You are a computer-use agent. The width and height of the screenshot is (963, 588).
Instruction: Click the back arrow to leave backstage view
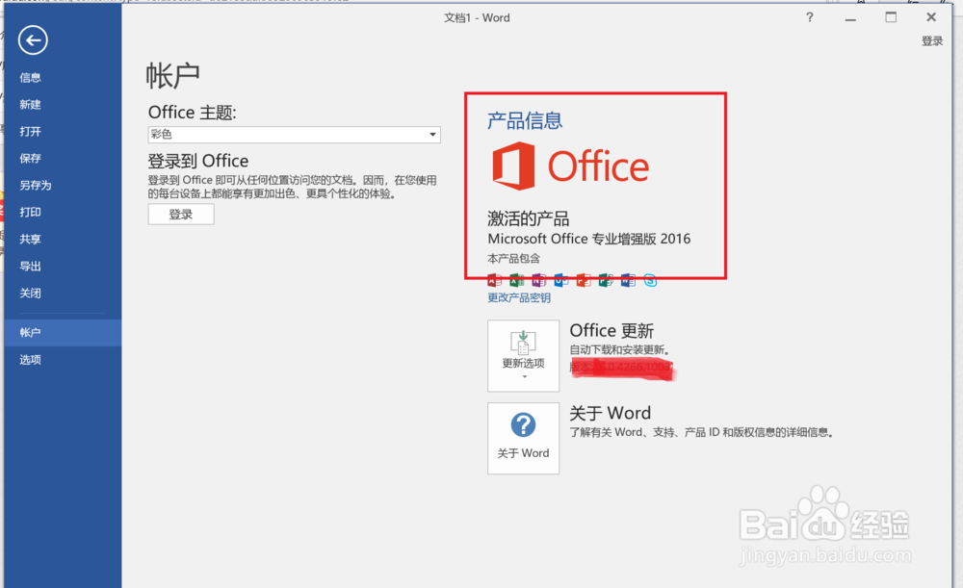pos(33,40)
